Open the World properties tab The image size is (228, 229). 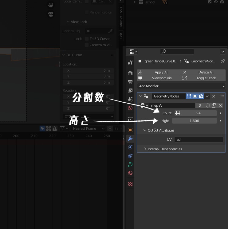coord(130,108)
